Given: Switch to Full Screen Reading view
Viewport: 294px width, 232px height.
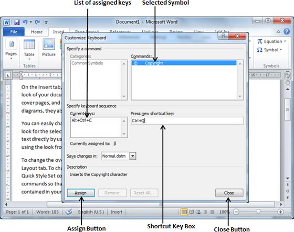Looking at the screenshot, I should click(x=192, y=212).
